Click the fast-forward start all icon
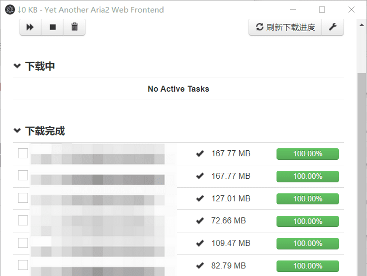The width and height of the screenshot is (367, 276). tap(30, 27)
